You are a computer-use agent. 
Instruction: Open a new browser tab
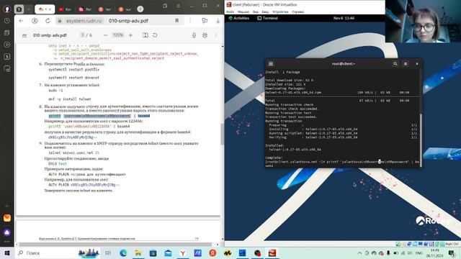(140, 9)
